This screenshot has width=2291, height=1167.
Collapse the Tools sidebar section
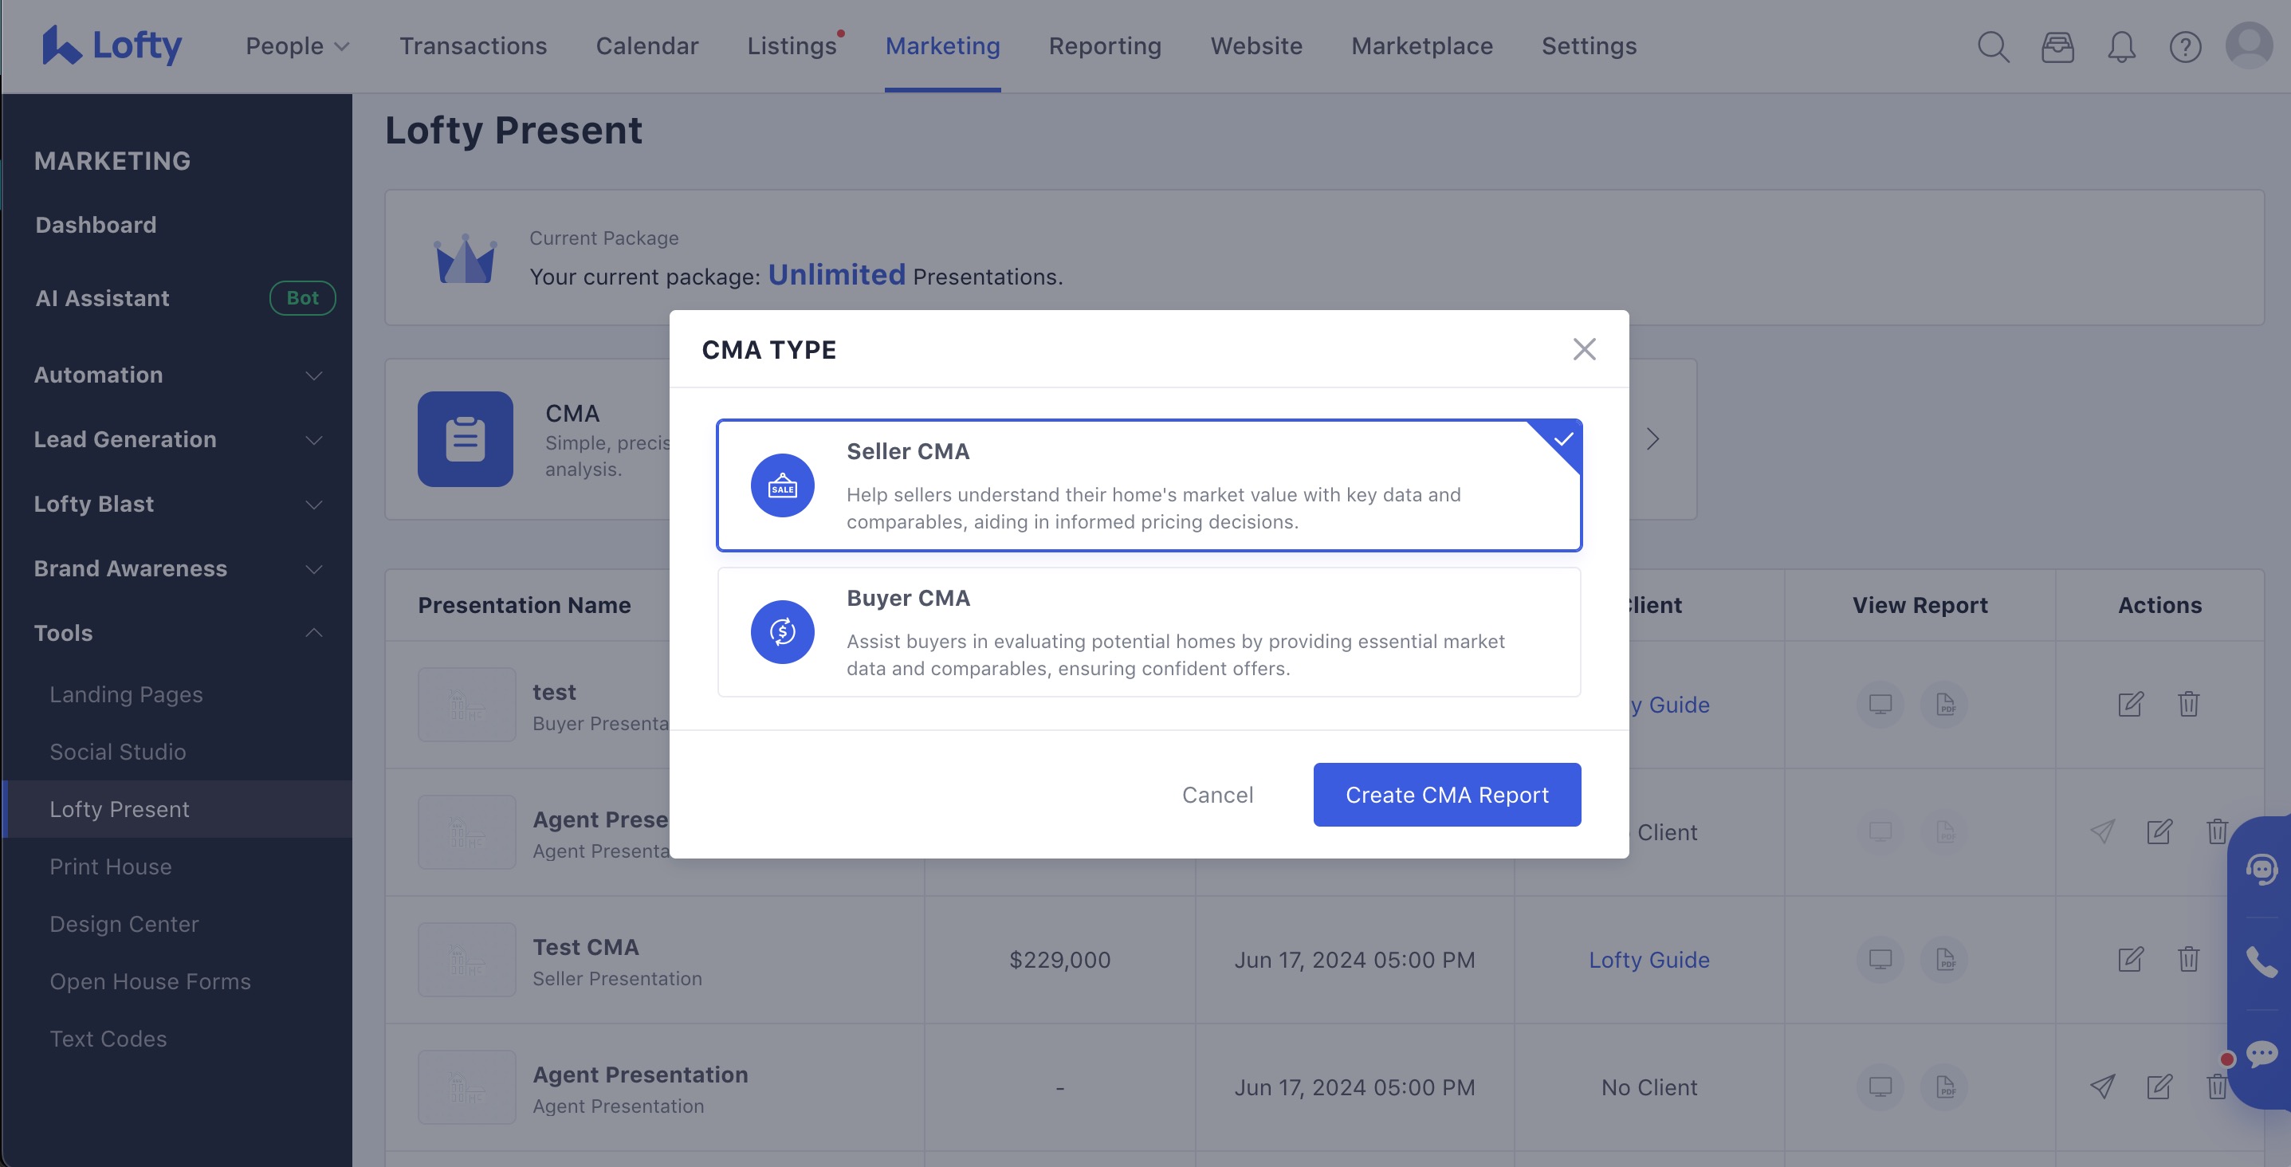[x=177, y=633]
